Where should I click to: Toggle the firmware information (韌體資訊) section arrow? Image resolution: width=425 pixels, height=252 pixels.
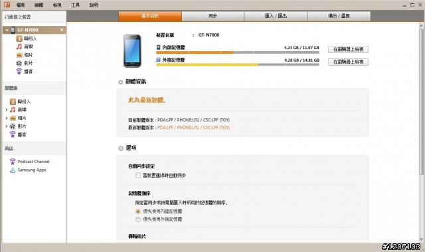pyautogui.click(x=121, y=82)
